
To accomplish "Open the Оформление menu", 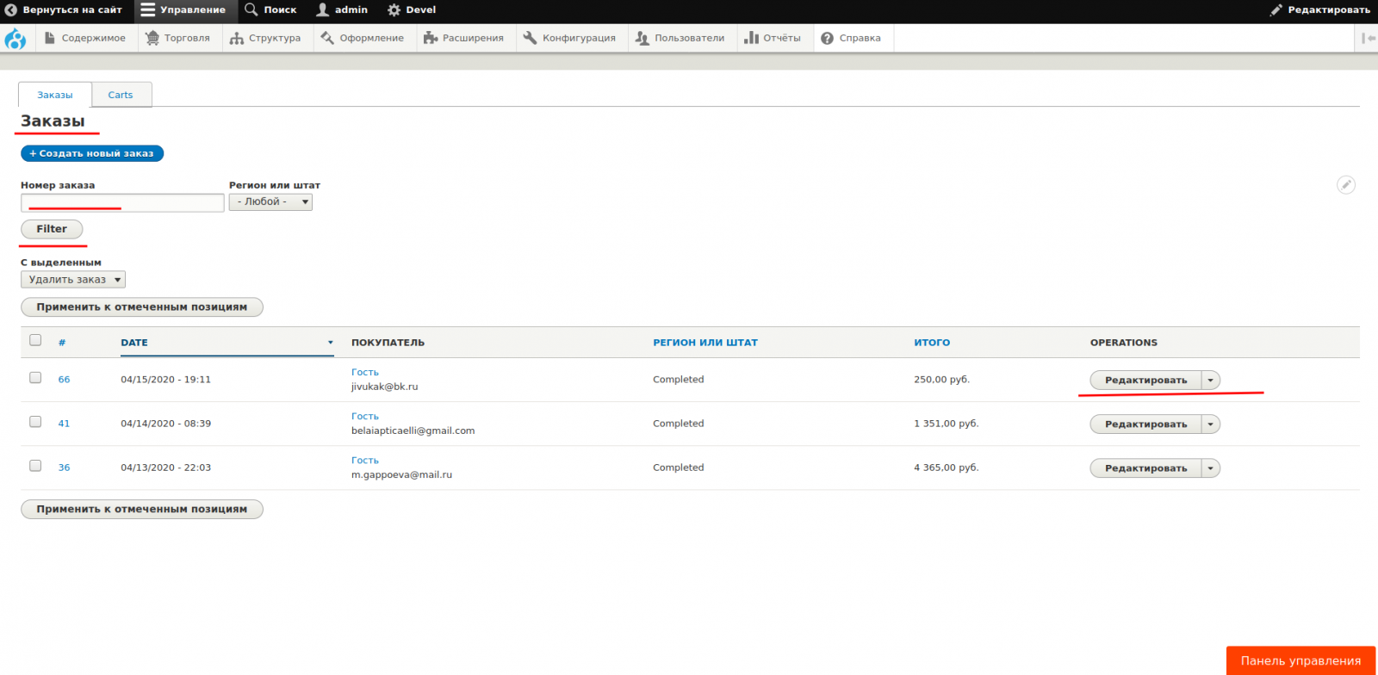I will 363,38.
